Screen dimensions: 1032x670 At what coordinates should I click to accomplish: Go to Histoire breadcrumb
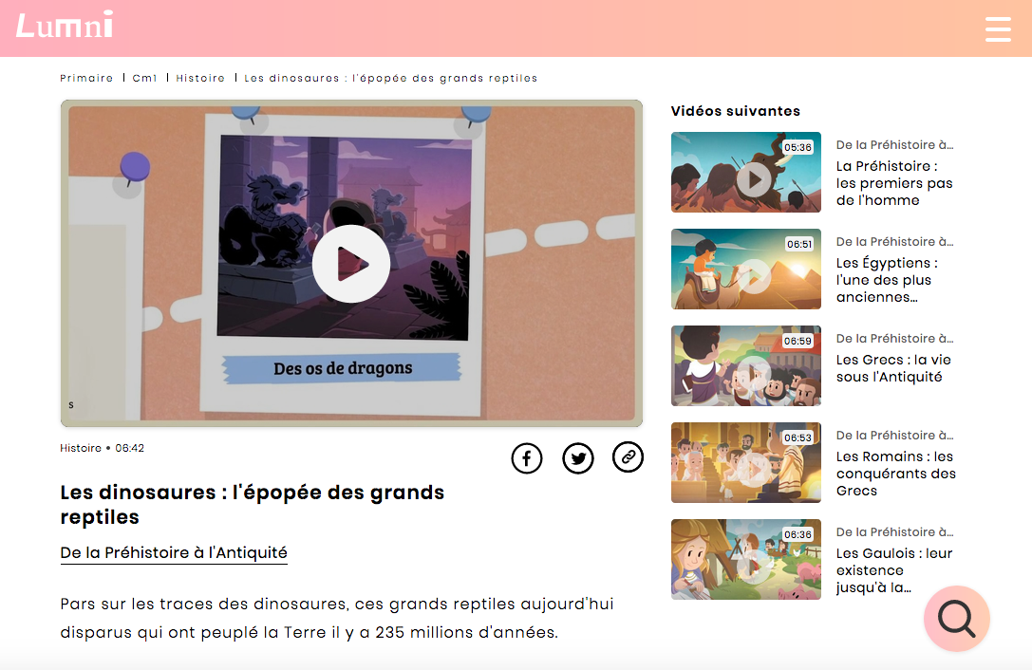point(200,79)
